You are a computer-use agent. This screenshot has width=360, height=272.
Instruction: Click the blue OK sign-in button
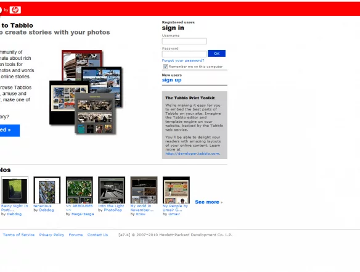(216, 53)
